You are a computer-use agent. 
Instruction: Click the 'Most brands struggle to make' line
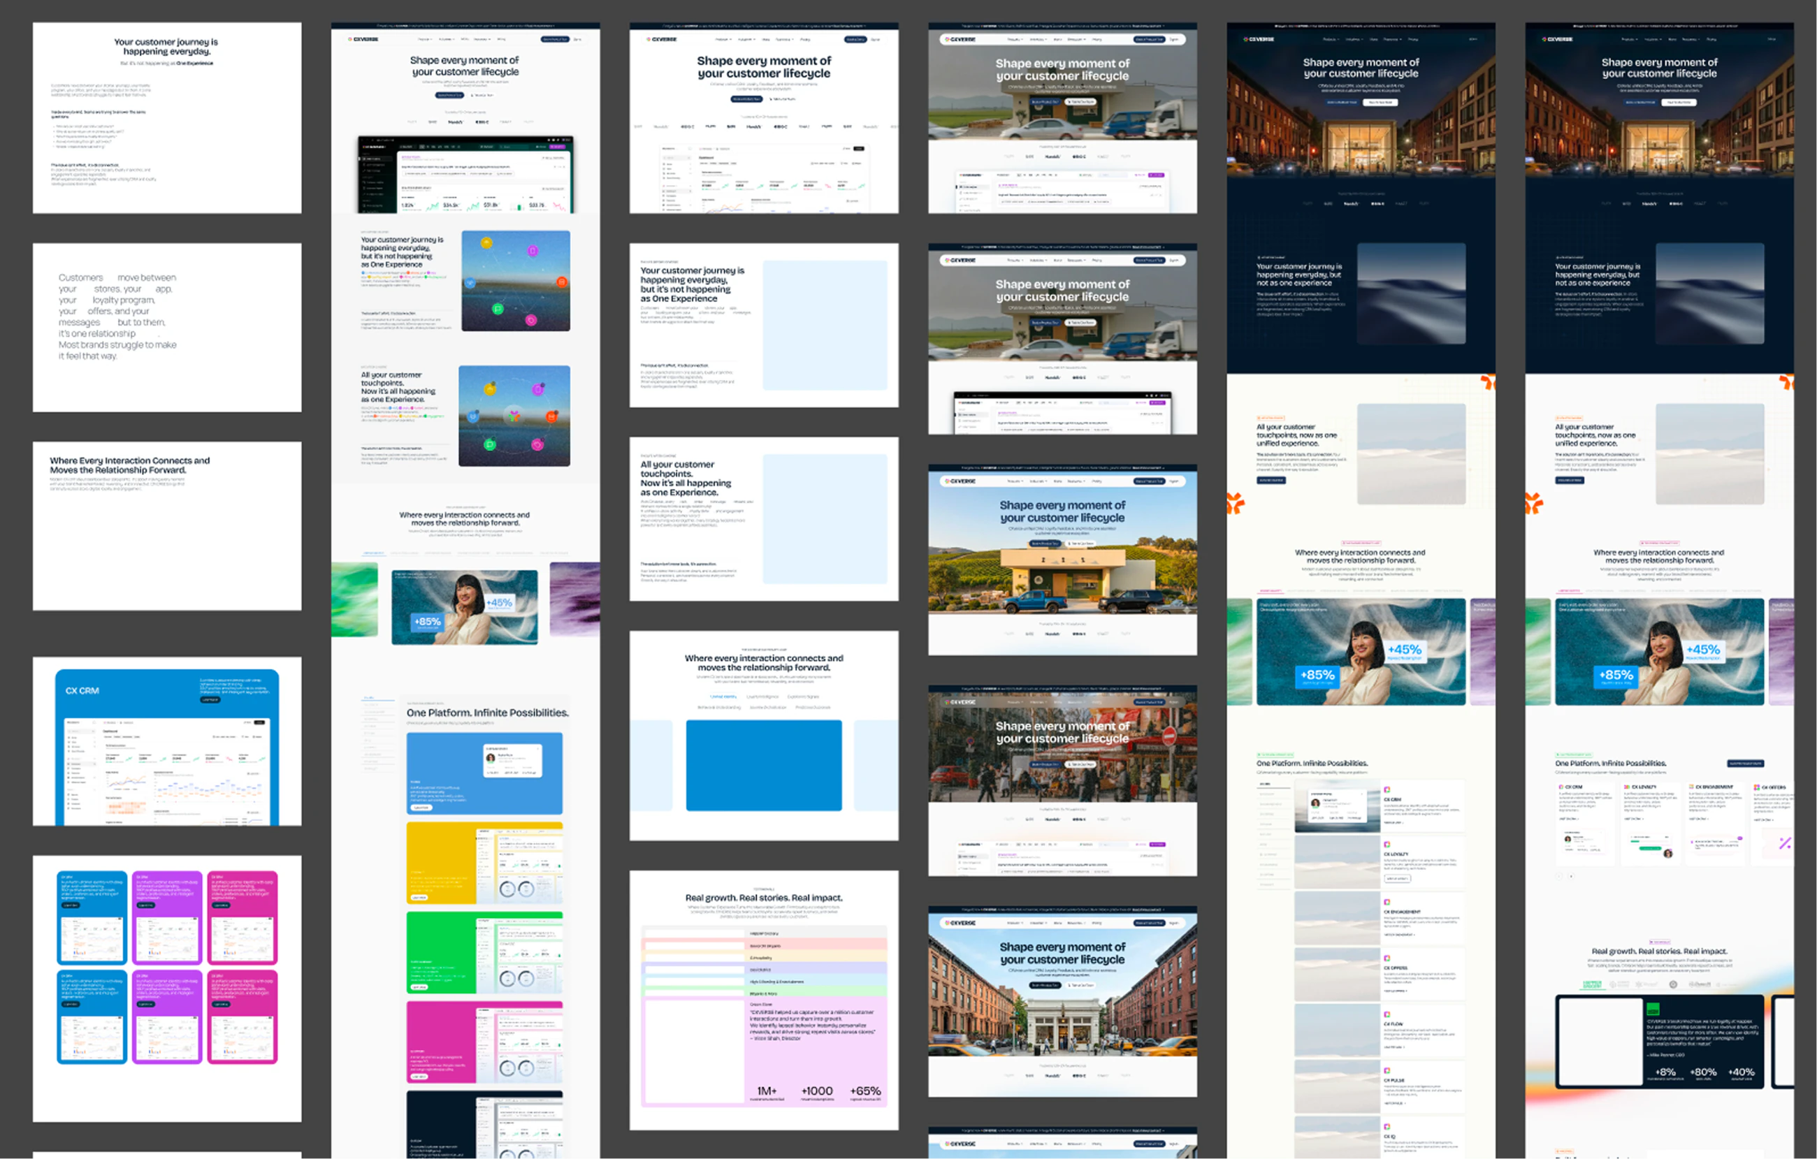[x=117, y=345]
